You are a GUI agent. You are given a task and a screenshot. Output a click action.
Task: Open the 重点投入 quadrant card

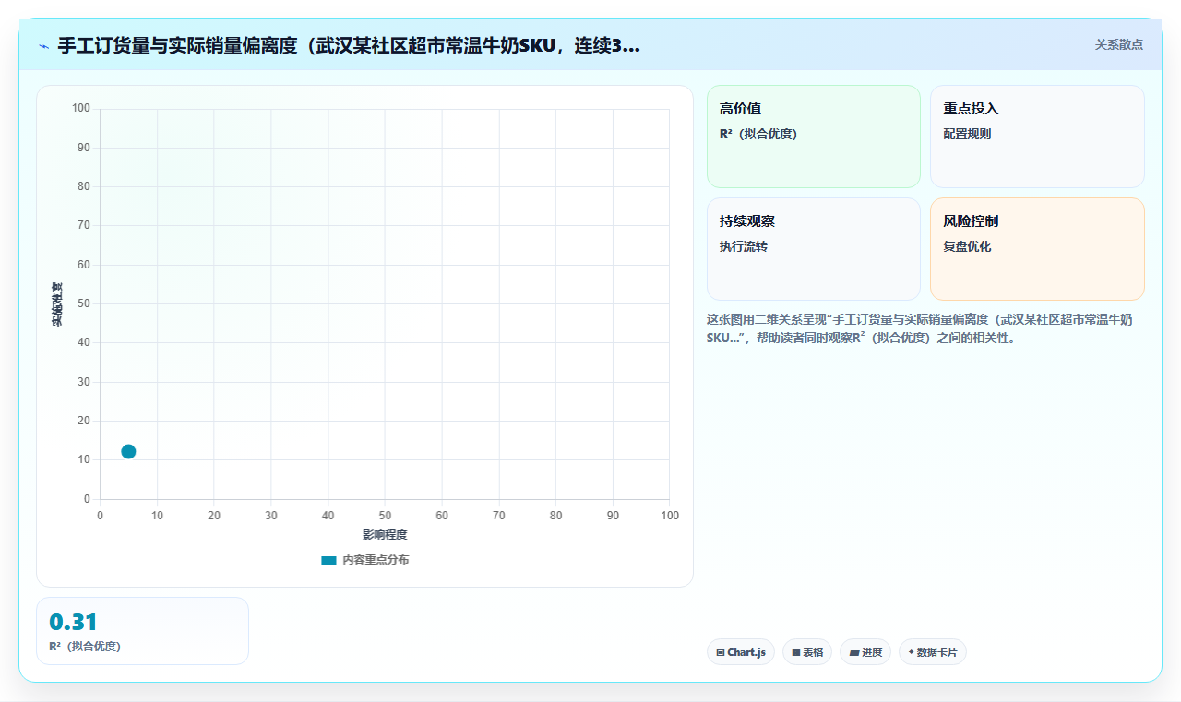tap(1037, 137)
